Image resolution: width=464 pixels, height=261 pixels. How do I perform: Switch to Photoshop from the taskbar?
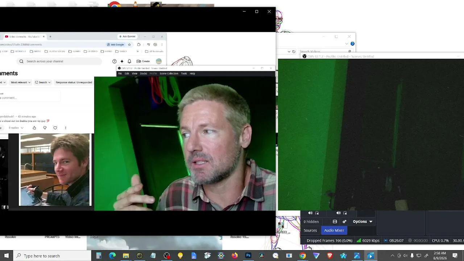(x=248, y=256)
